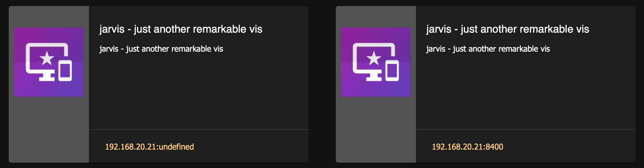Click the jarvis description on the undefined-port card

pyautogui.click(x=161, y=49)
